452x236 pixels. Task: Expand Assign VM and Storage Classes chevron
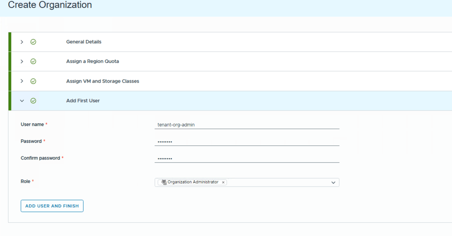point(22,81)
